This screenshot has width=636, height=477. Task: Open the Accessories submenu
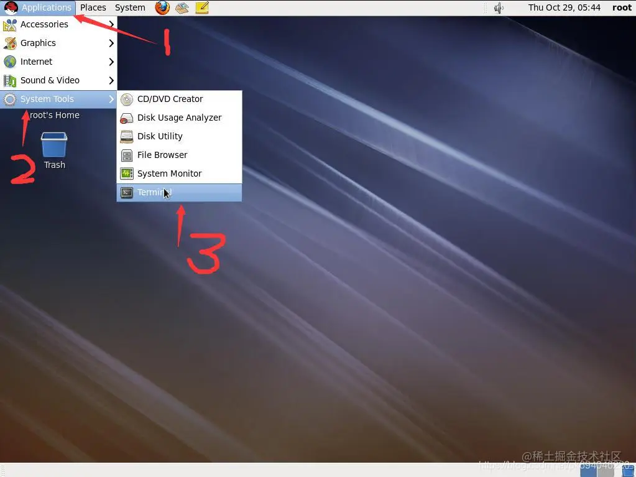click(58, 24)
